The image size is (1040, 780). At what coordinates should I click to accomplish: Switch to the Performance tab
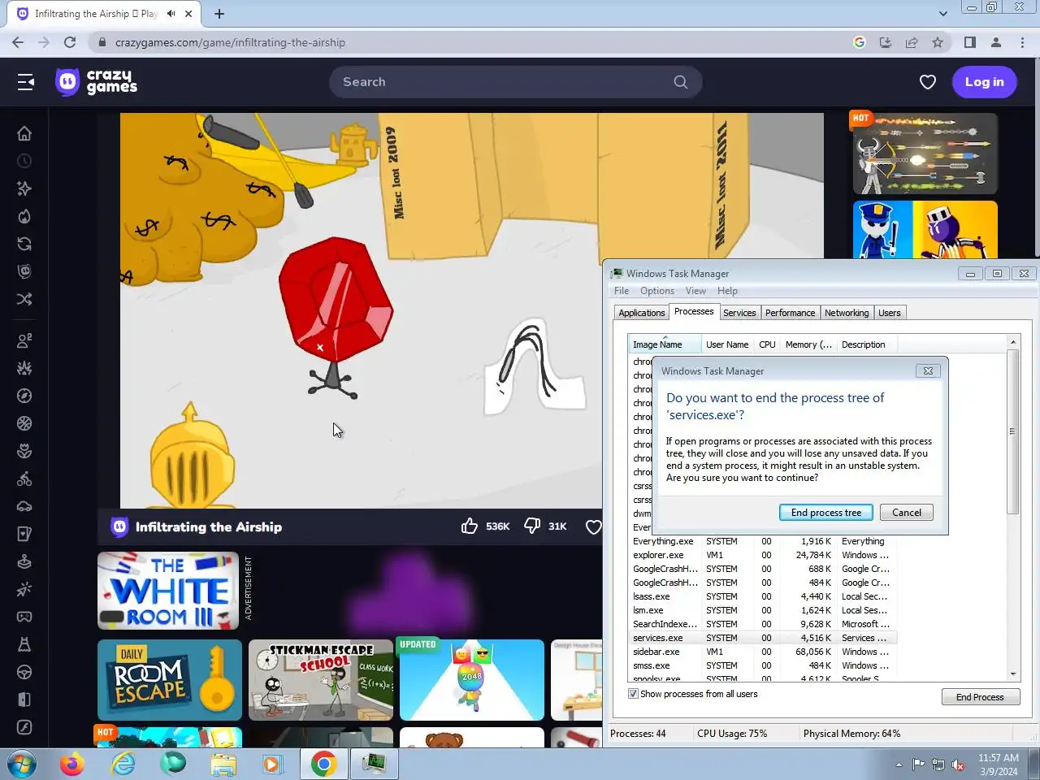(790, 313)
